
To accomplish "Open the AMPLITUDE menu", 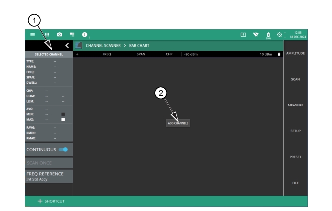I will (x=295, y=53).
